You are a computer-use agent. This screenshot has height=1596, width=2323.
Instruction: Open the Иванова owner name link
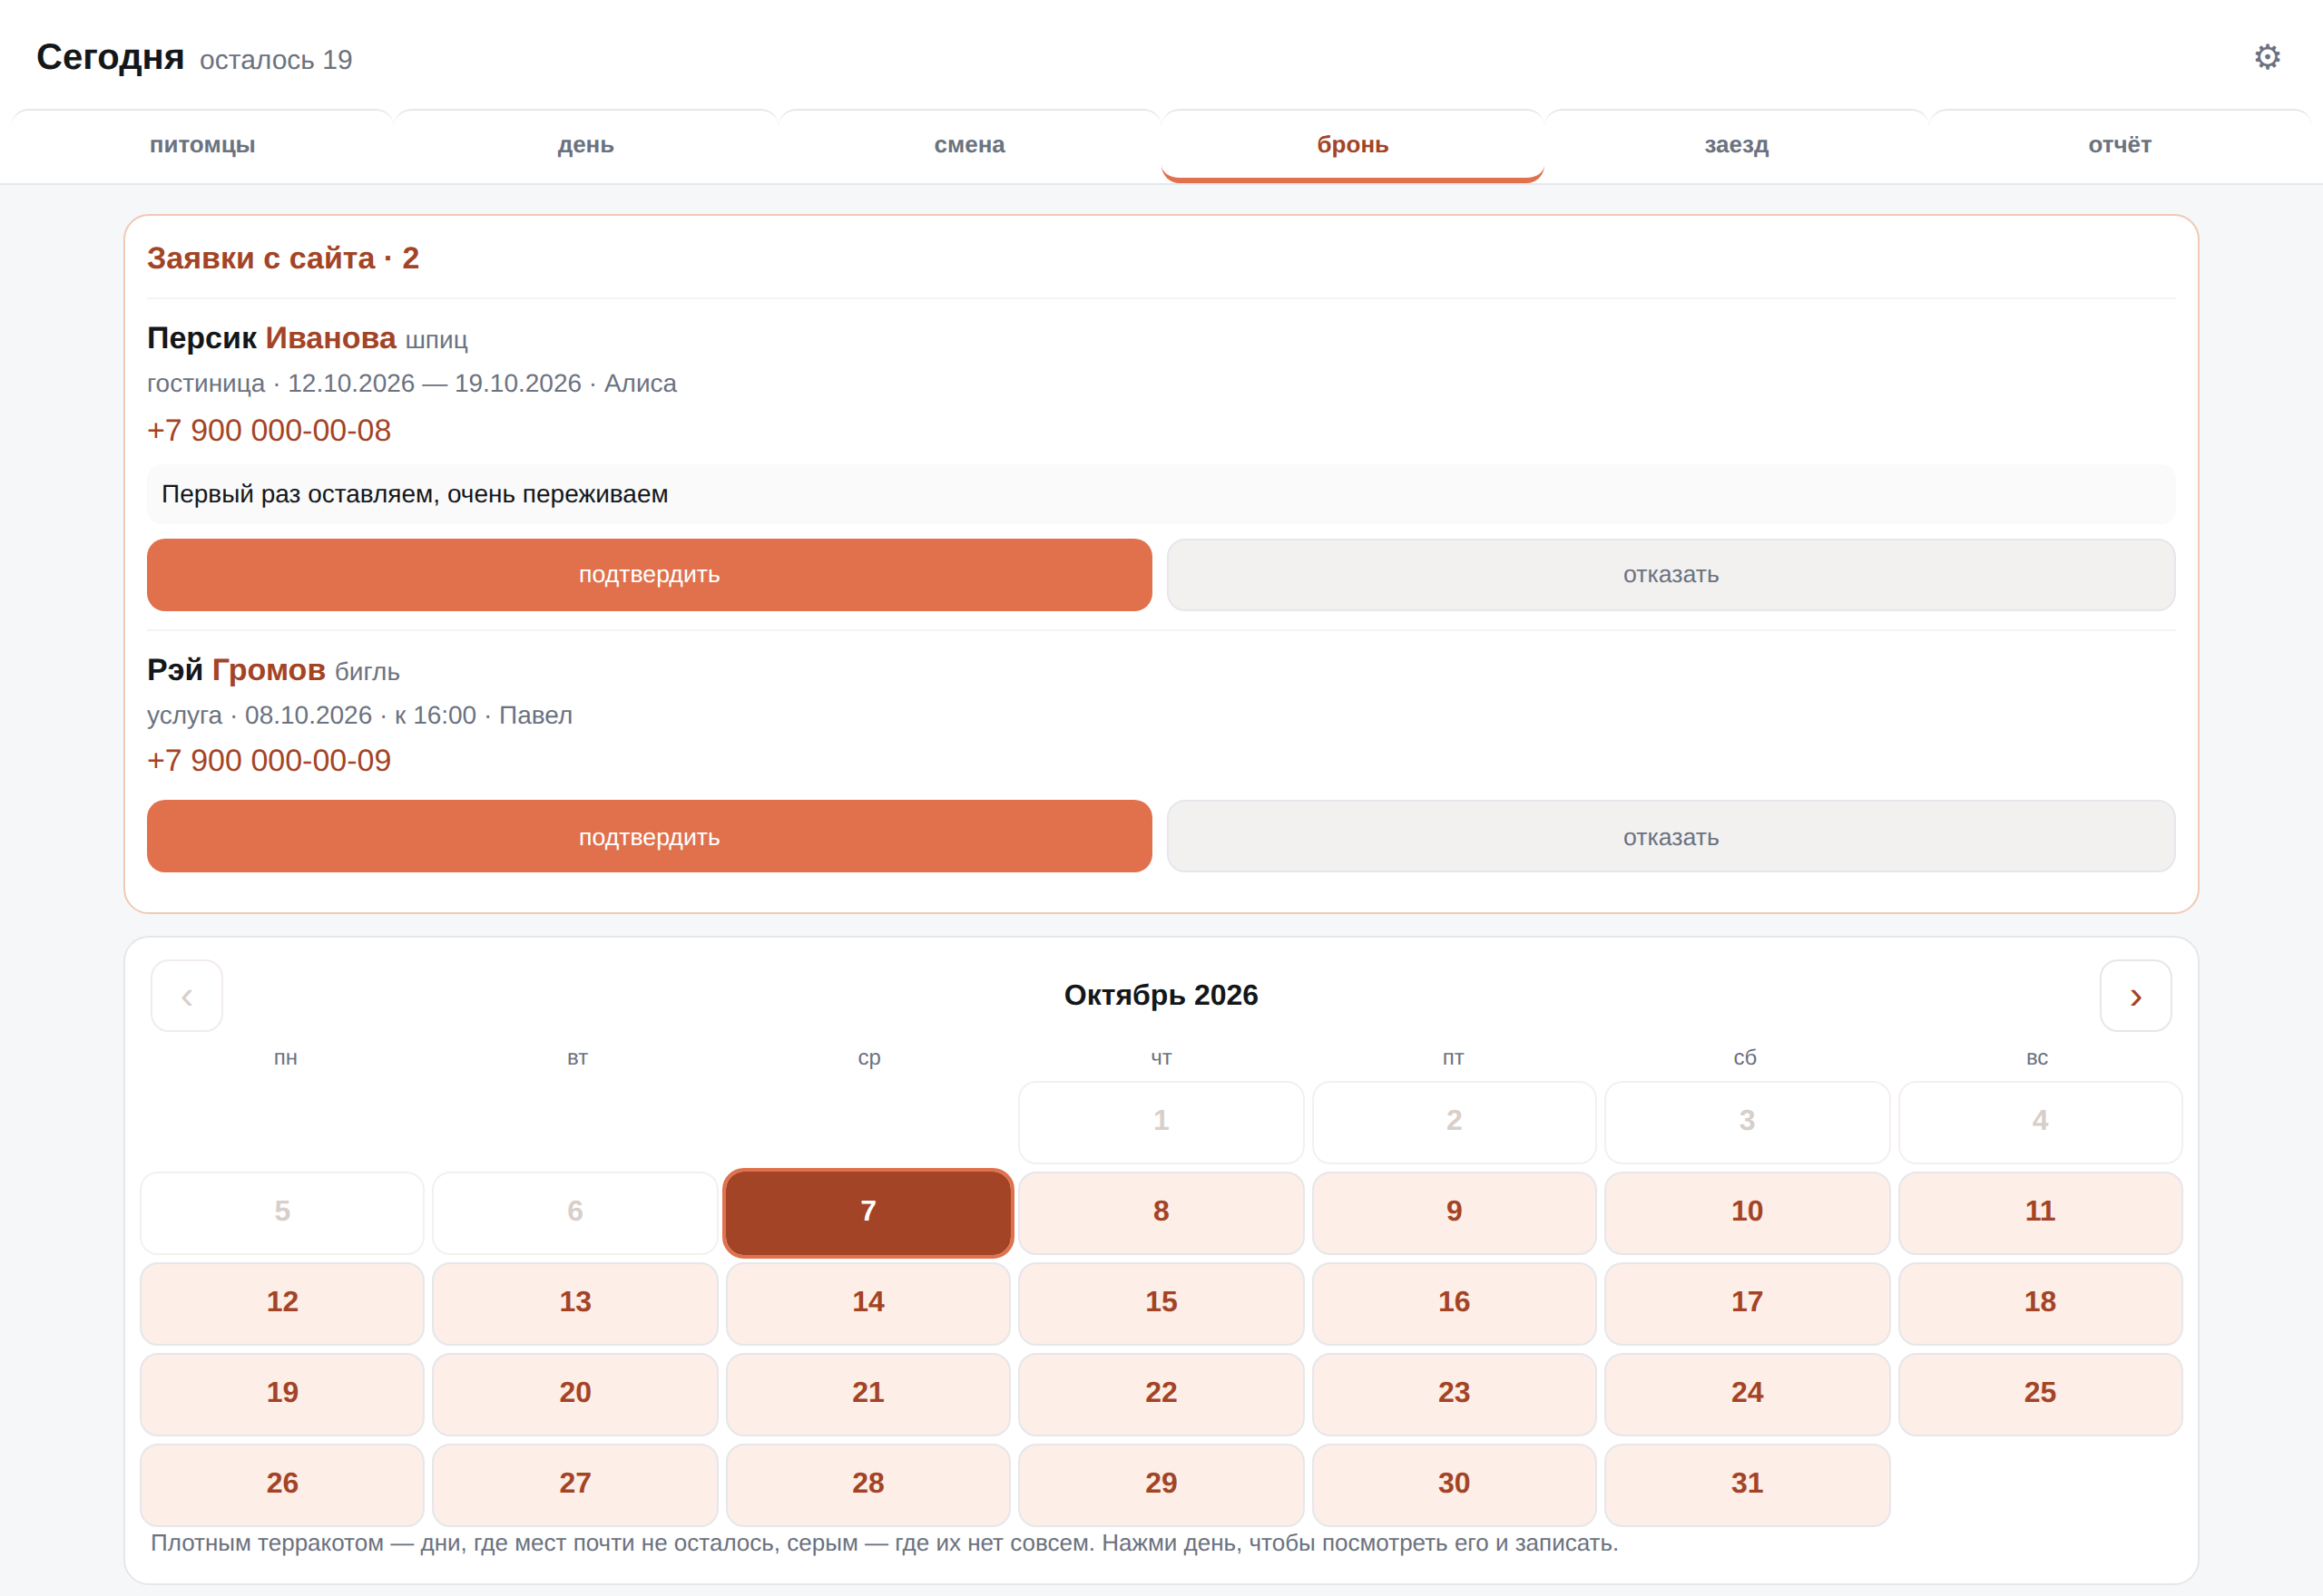point(331,338)
